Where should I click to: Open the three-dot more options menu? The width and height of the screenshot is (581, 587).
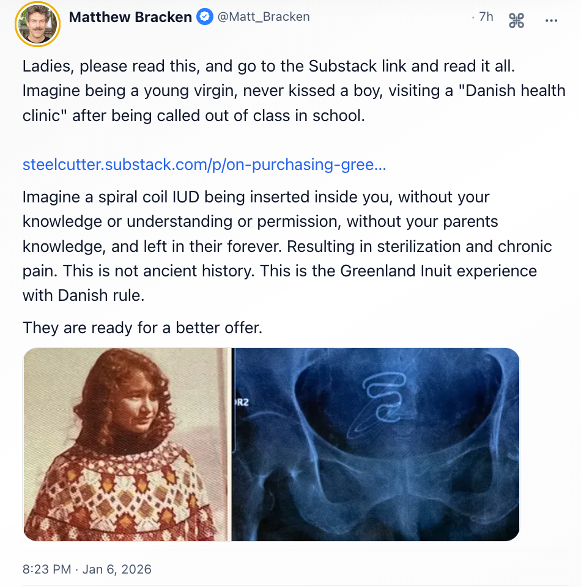pyautogui.click(x=551, y=21)
